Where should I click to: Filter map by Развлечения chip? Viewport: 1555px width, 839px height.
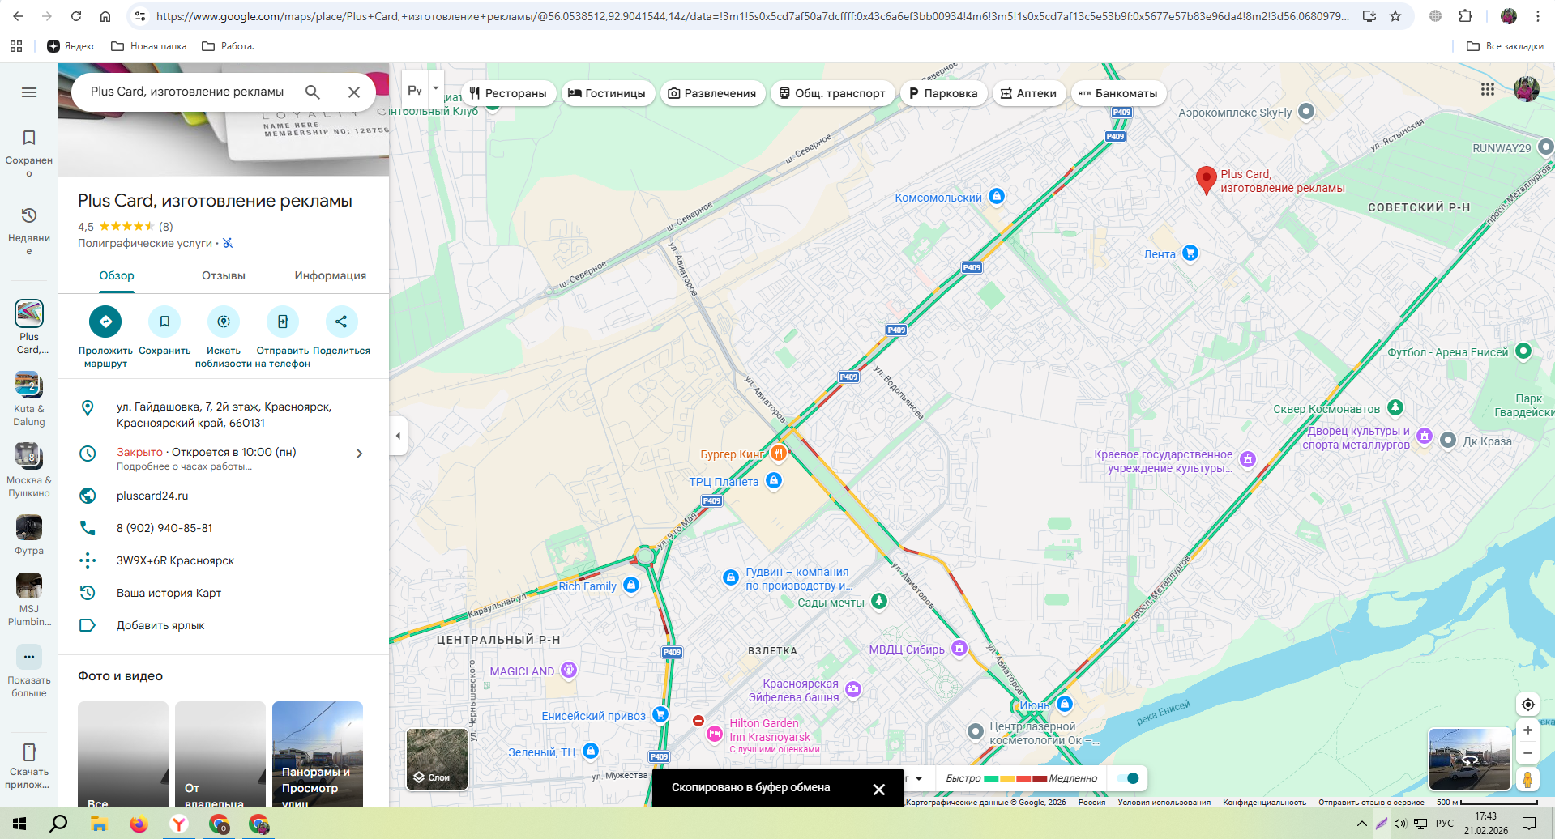tap(712, 93)
